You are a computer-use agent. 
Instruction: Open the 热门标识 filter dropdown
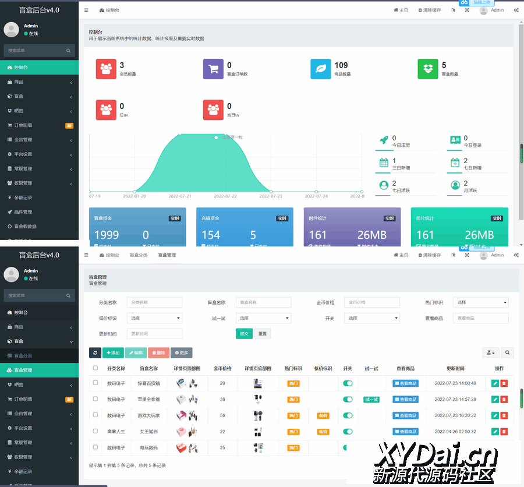pyautogui.click(x=481, y=302)
